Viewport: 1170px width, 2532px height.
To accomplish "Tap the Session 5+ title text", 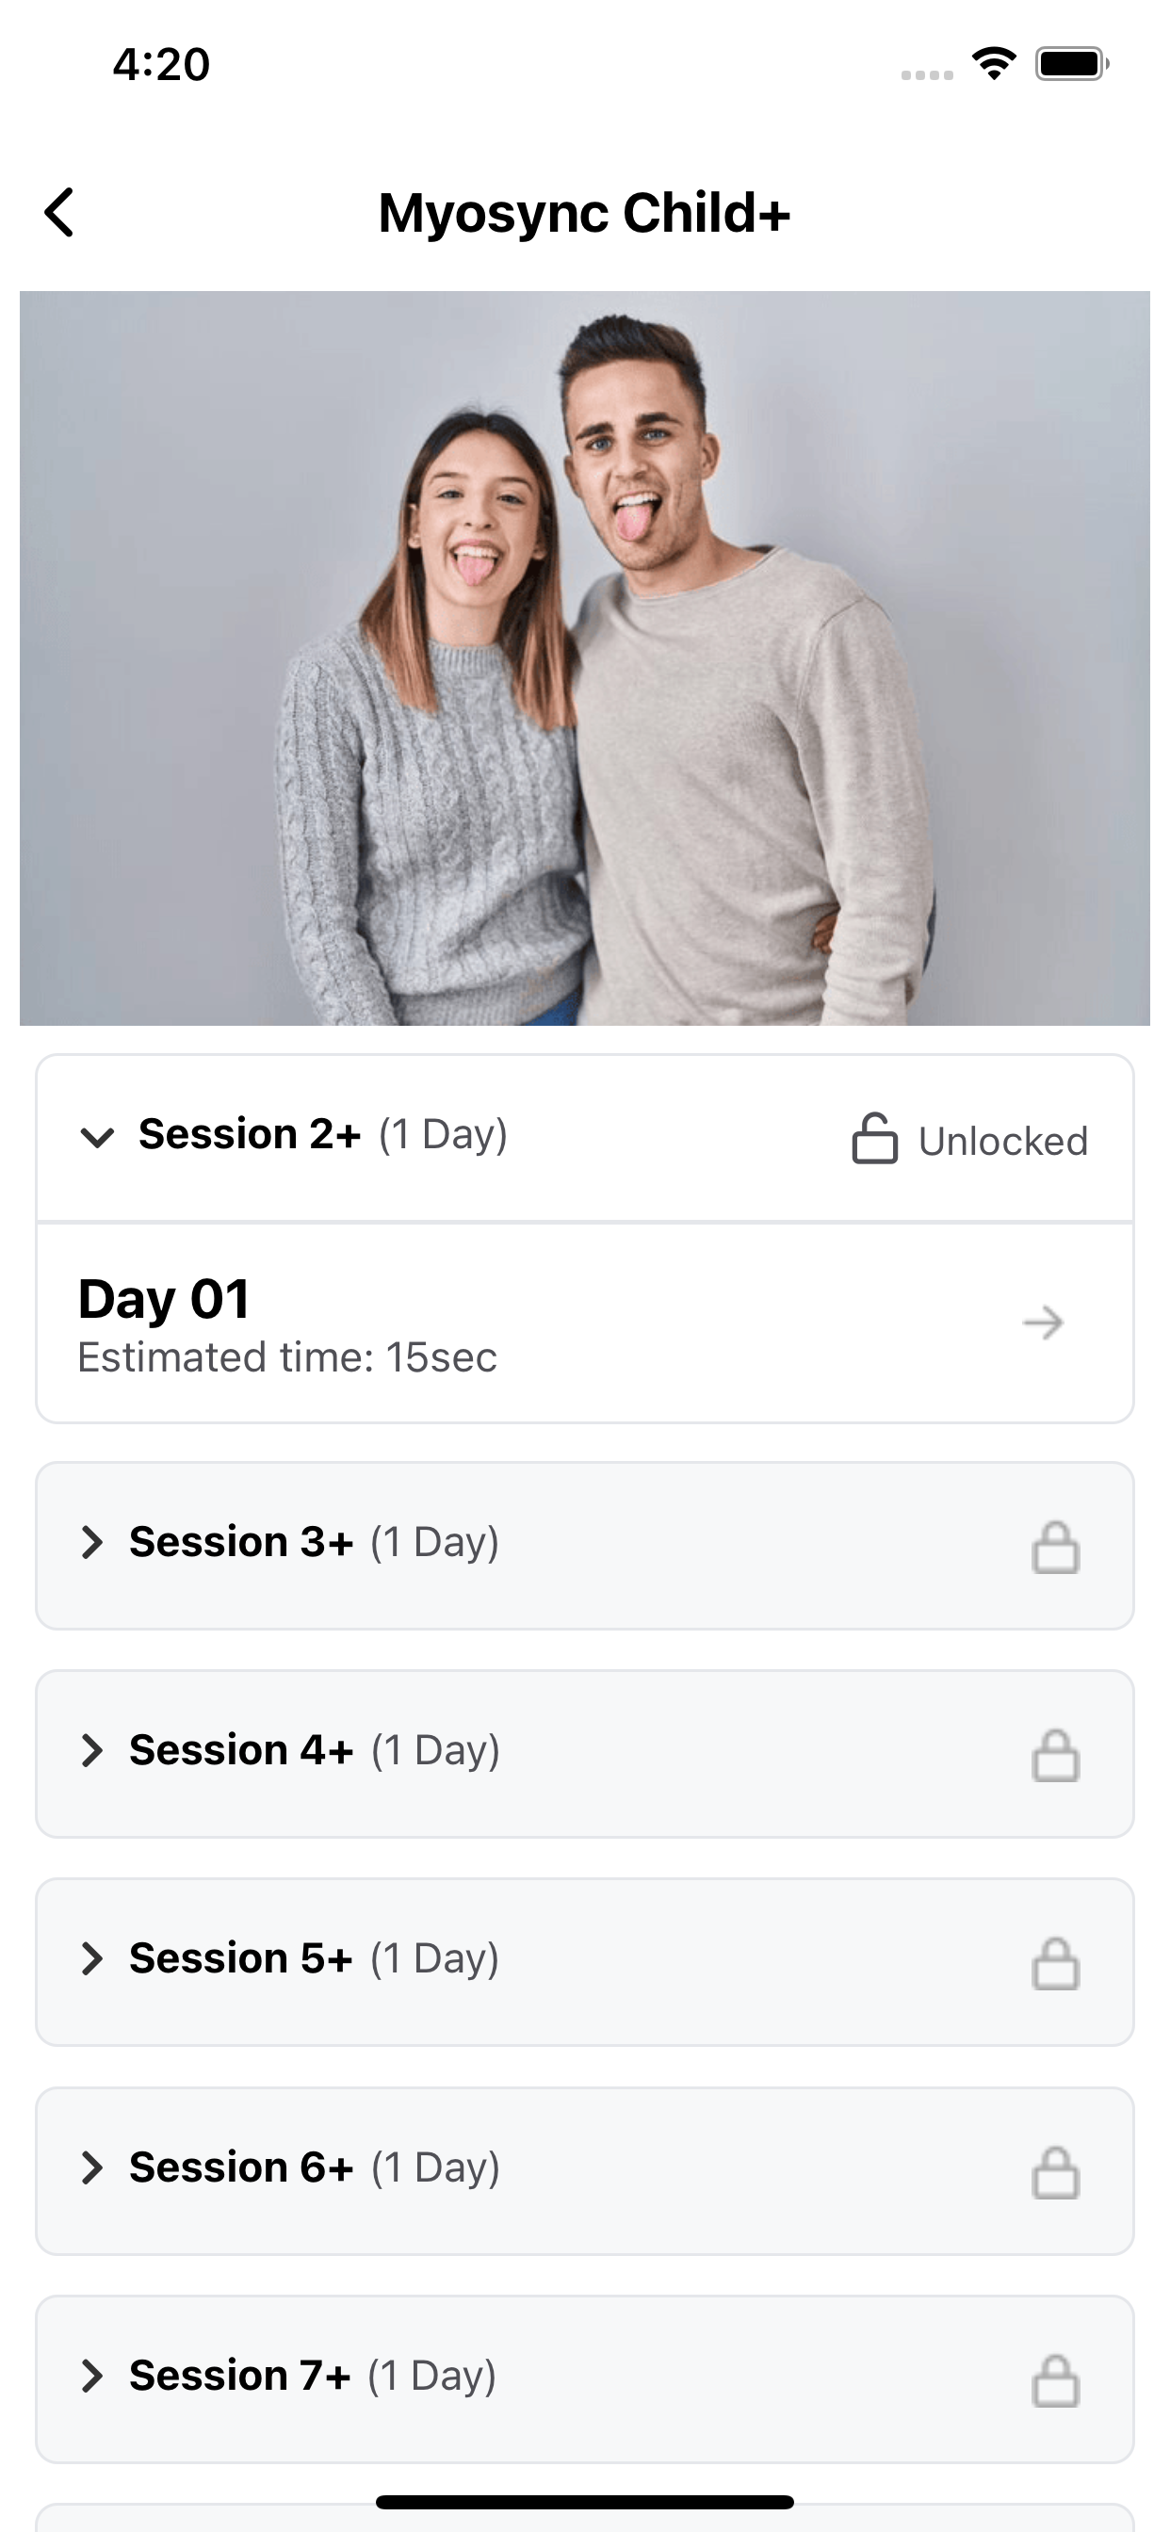I will [x=241, y=1958].
